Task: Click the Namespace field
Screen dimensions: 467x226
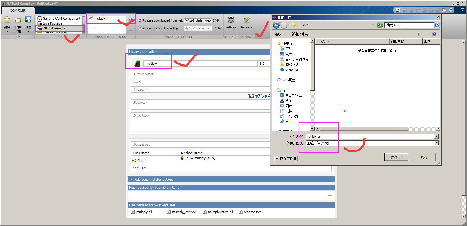Action: tap(201, 144)
